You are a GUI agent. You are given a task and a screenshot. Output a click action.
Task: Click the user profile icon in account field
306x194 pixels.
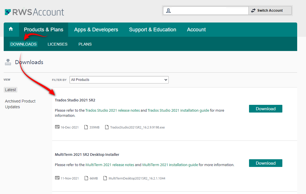[x=168, y=11]
